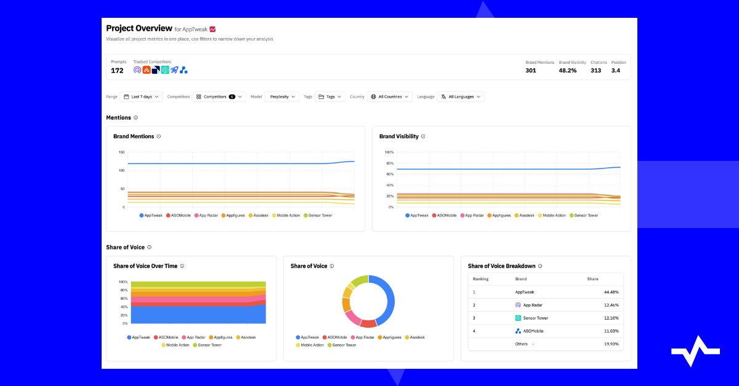The height and width of the screenshot is (386, 739).
Task: Click info icon beside Share of Voice Breakdown
Action: [540, 266]
